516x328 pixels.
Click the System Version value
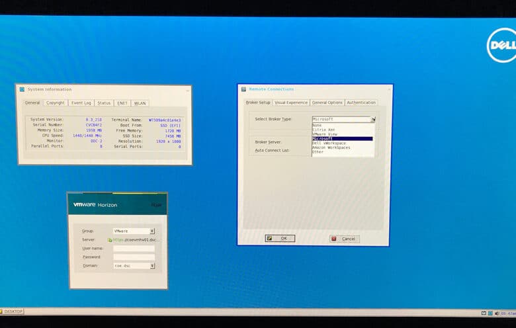[94, 120]
